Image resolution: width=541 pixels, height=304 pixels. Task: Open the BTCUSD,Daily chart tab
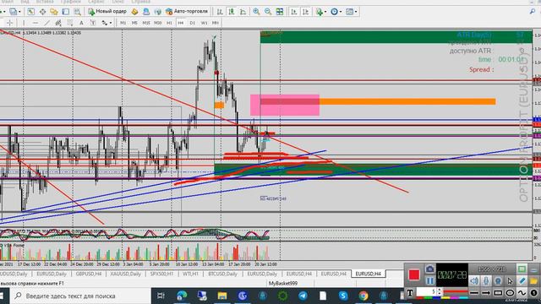[223, 274]
